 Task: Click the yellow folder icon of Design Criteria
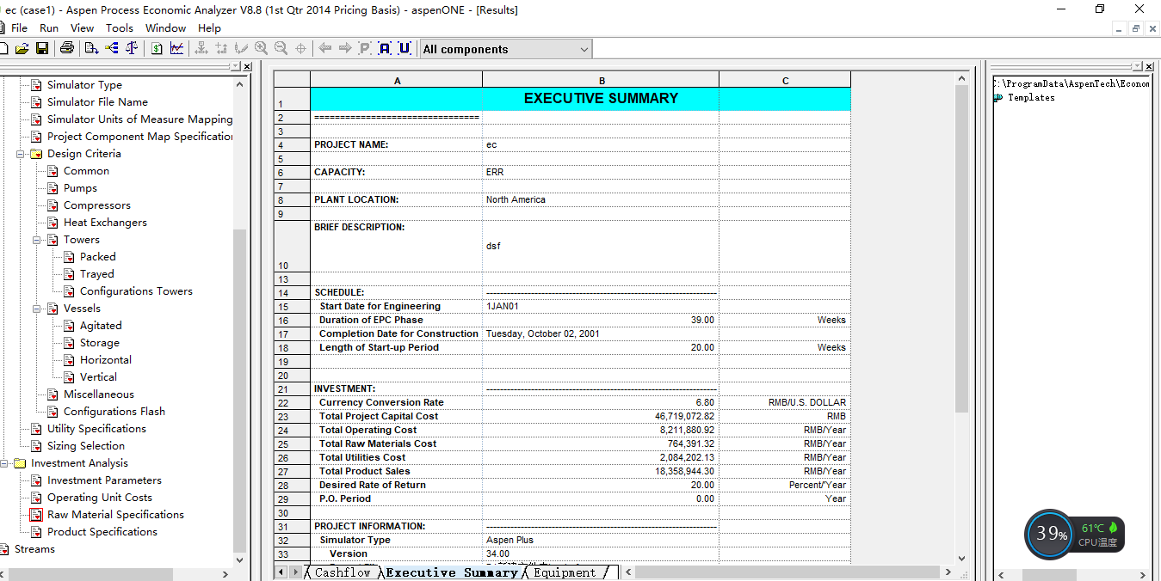[x=36, y=154]
